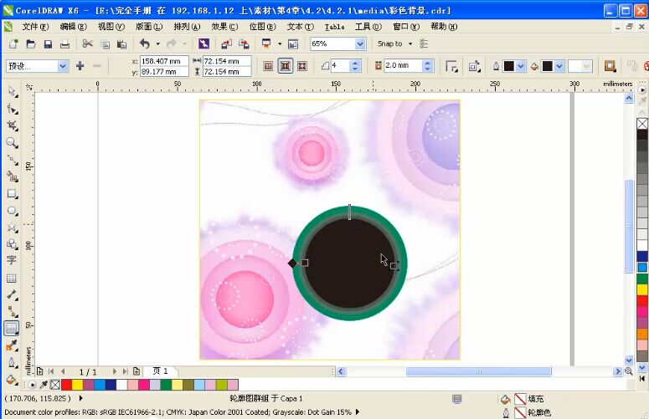
Task: Copy selection to clipboard
Action: pyautogui.click(x=106, y=44)
